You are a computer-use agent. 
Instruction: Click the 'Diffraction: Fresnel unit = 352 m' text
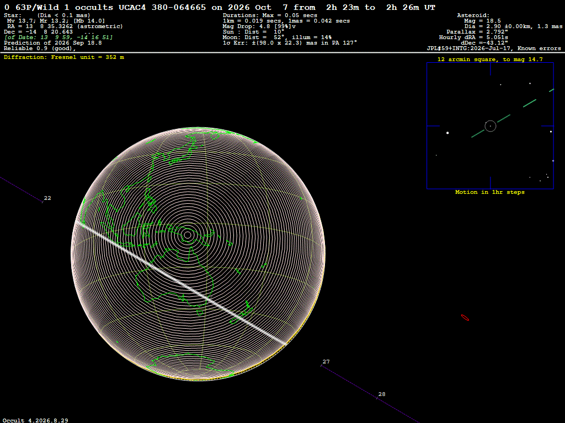pos(64,57)
